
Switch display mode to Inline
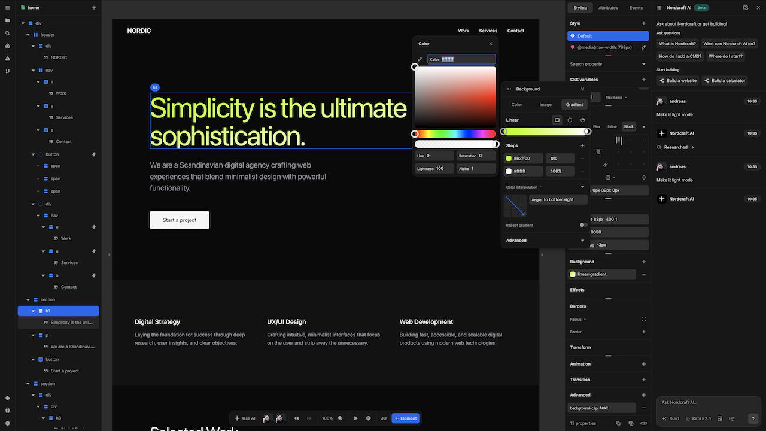pos(612,126)
